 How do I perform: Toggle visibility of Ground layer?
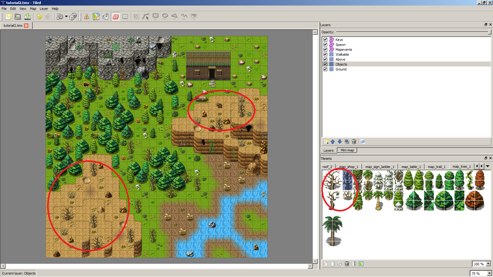pos(325,69)
